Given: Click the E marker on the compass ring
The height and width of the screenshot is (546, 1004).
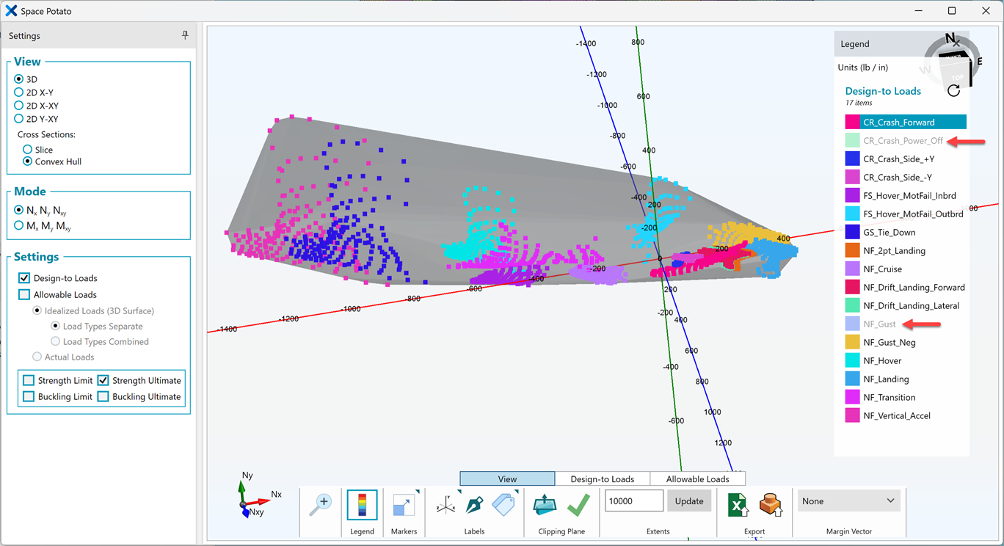Looking at the screenshot, I should 978,62.
